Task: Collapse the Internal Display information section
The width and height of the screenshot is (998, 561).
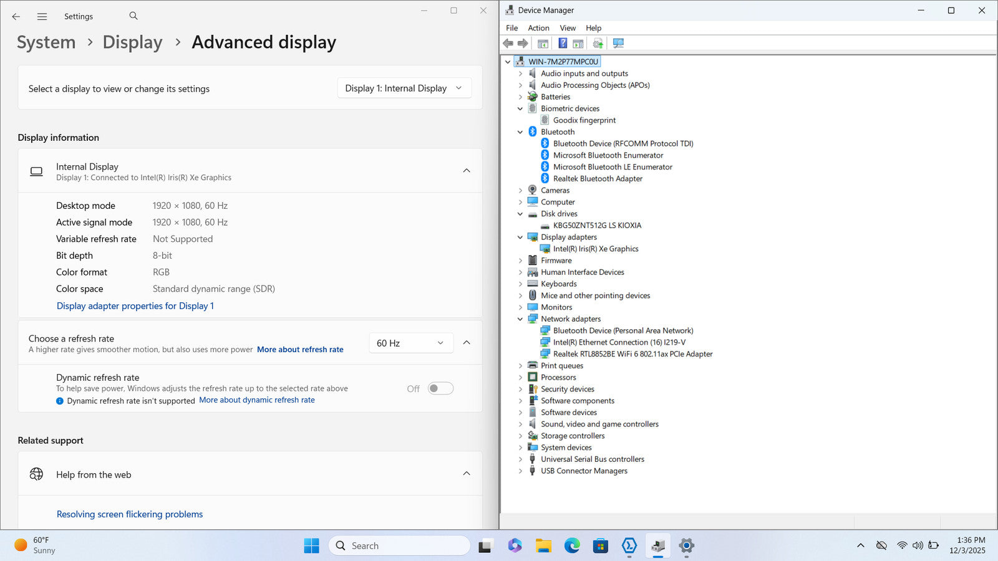Action: (x=466, y=171)
